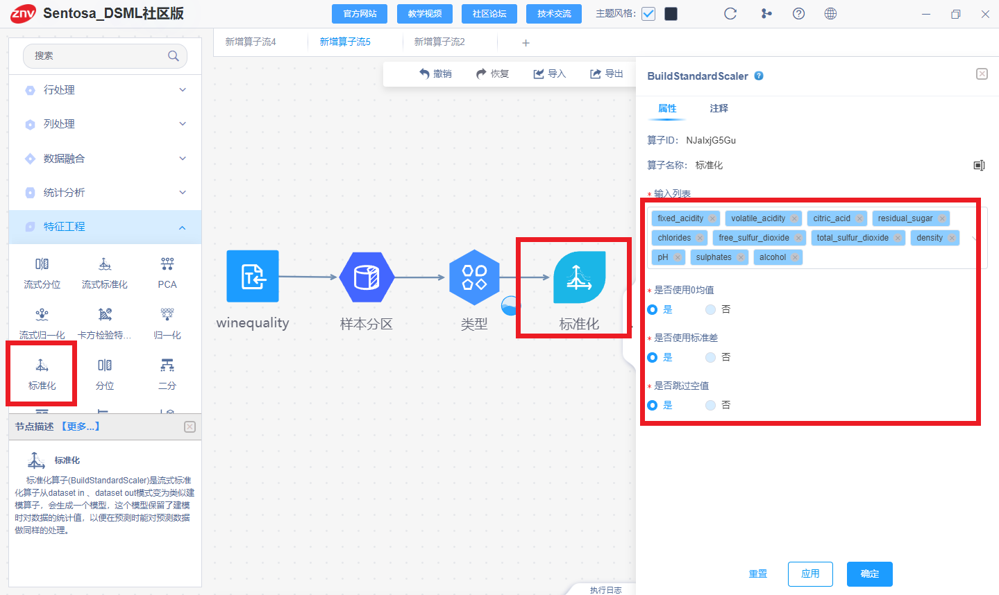Image resolution: width=999 pixels, height=595 pixels.
Task: Click the 标准化 node on canvas
Action: [579, 277]
